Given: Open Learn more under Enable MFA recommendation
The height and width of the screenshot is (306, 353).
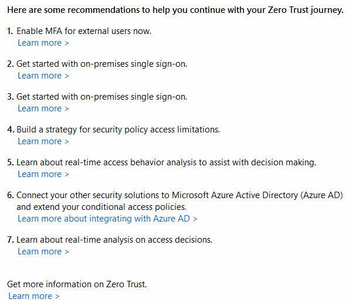Looking at the screenshot, I should (43, 43).
